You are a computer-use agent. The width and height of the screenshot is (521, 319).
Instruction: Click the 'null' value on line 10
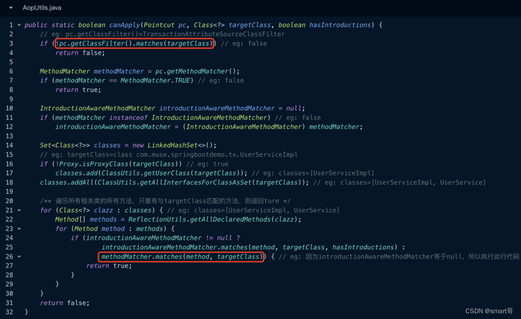tap(294, 108)
